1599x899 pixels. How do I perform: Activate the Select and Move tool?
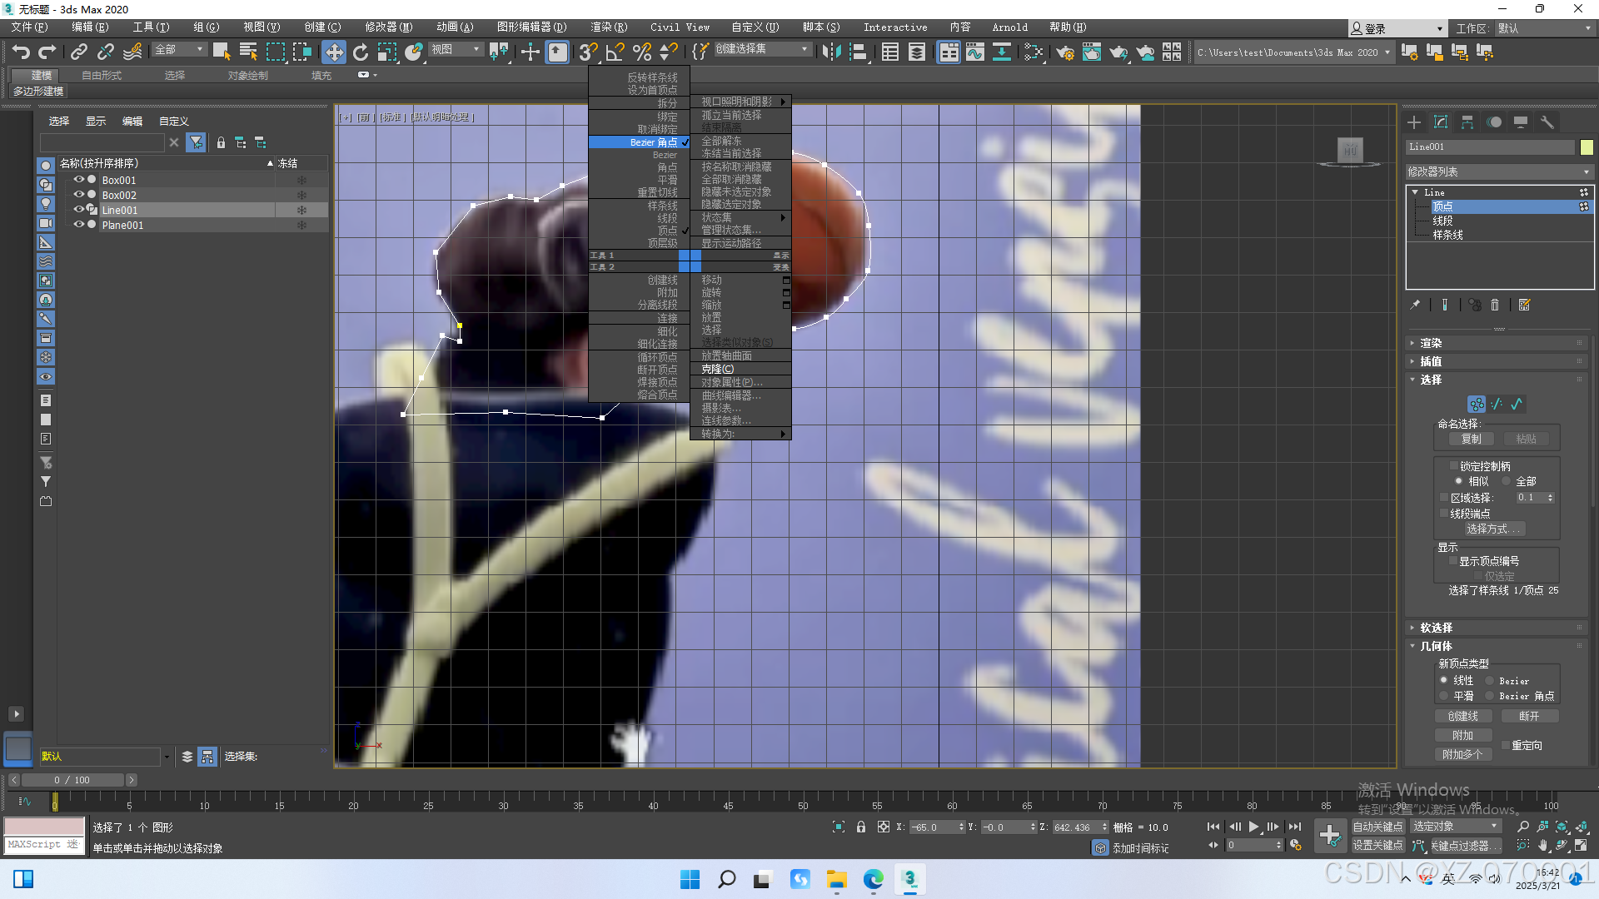[333, 52]
